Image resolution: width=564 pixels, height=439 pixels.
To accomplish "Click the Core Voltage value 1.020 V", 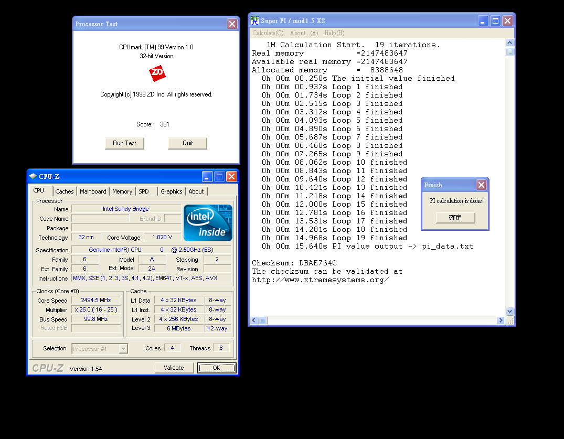I will coord(162,237).
